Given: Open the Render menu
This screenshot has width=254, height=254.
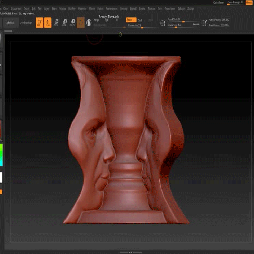Looking at the screenshot, I should coord(124,9).
